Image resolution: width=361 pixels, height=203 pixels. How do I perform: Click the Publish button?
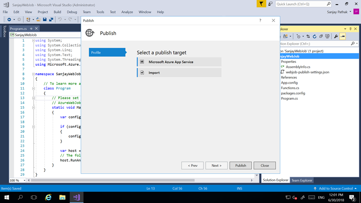click(x=240, y=166)
